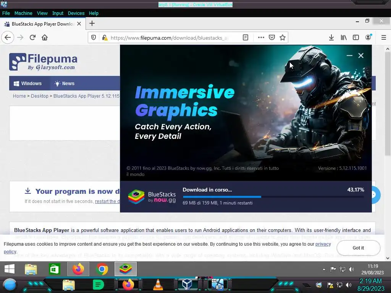391x293 pixels.
Task: Open Firefox downloads panel
Action: coord(331,38)
